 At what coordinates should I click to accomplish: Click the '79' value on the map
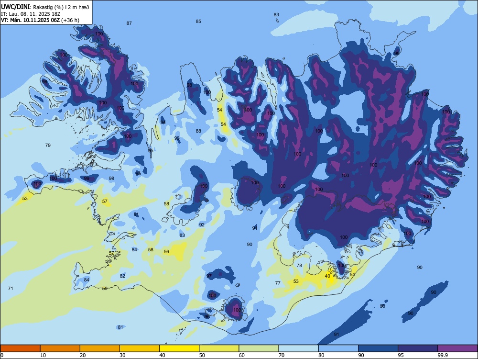(x=48, y=146)
